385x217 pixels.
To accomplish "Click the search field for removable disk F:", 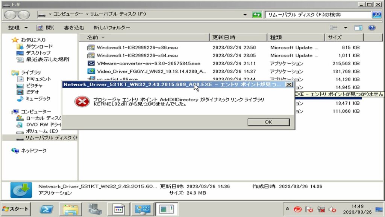I will [x=318, y=15].
